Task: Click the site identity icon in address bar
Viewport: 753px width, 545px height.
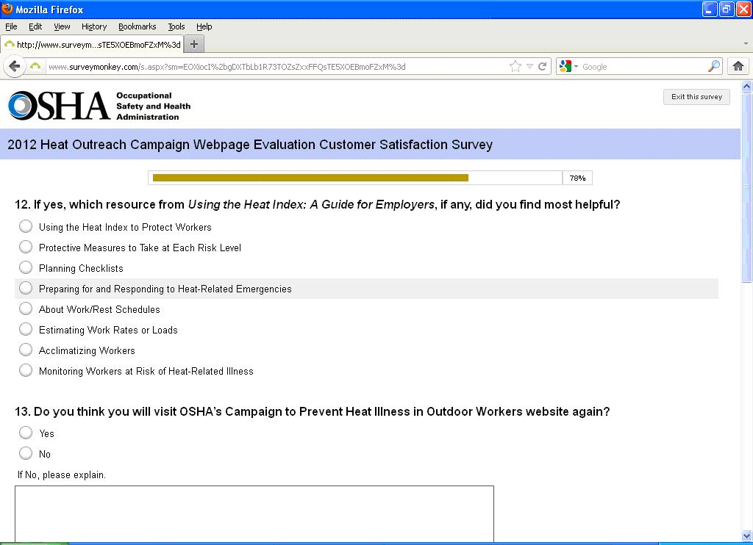Action: [35, 66]
